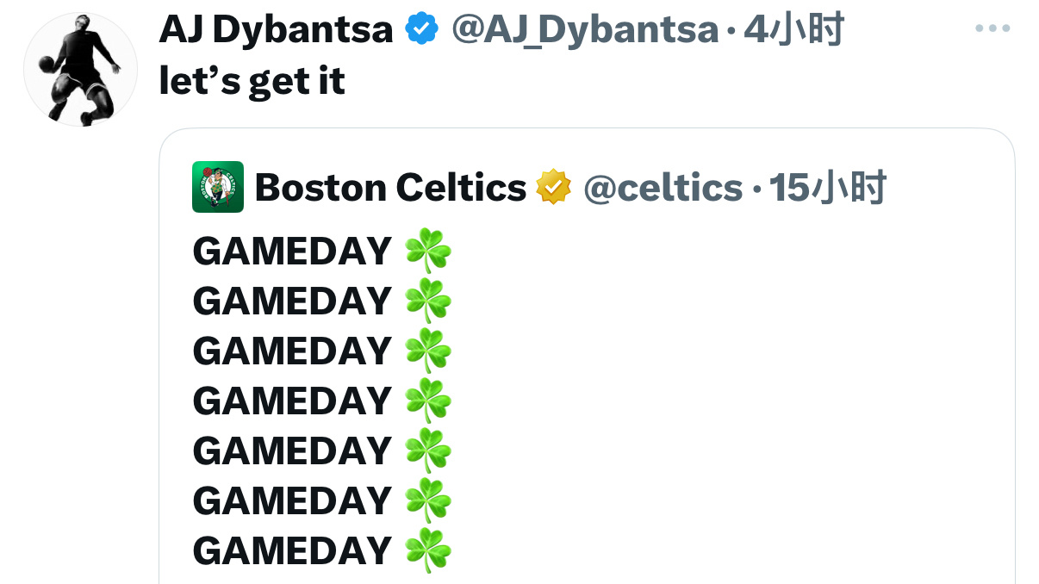Open the three-dot more options menu
The image size is (1039, 584).
(992, 29)
